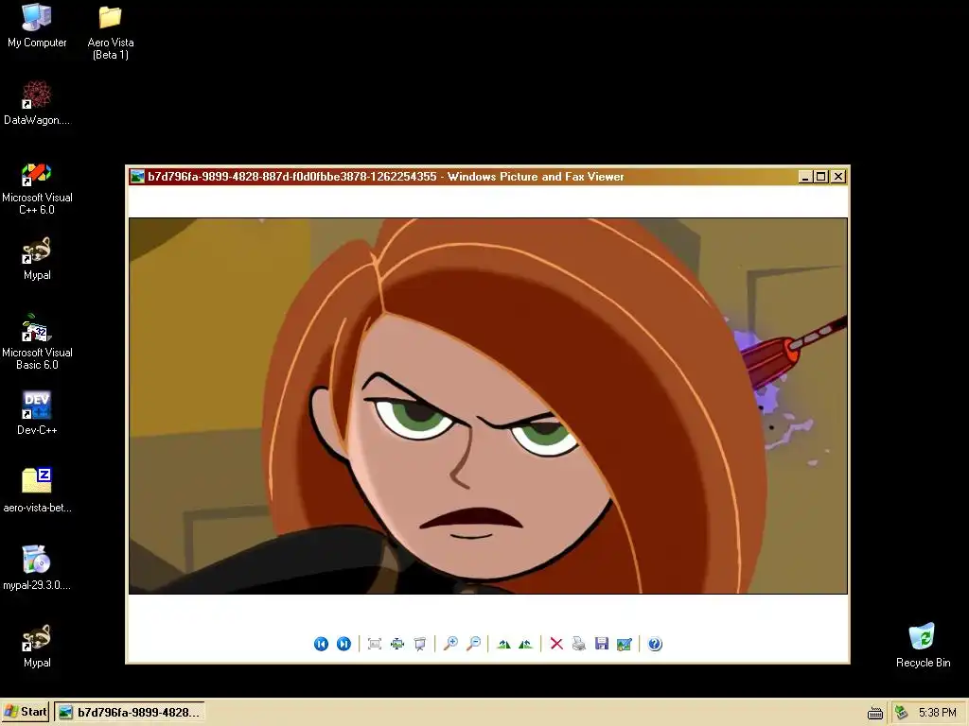969x726 pixels.
Task: Select the Aero Vista (Beta 1) folder
Action: 111,32
